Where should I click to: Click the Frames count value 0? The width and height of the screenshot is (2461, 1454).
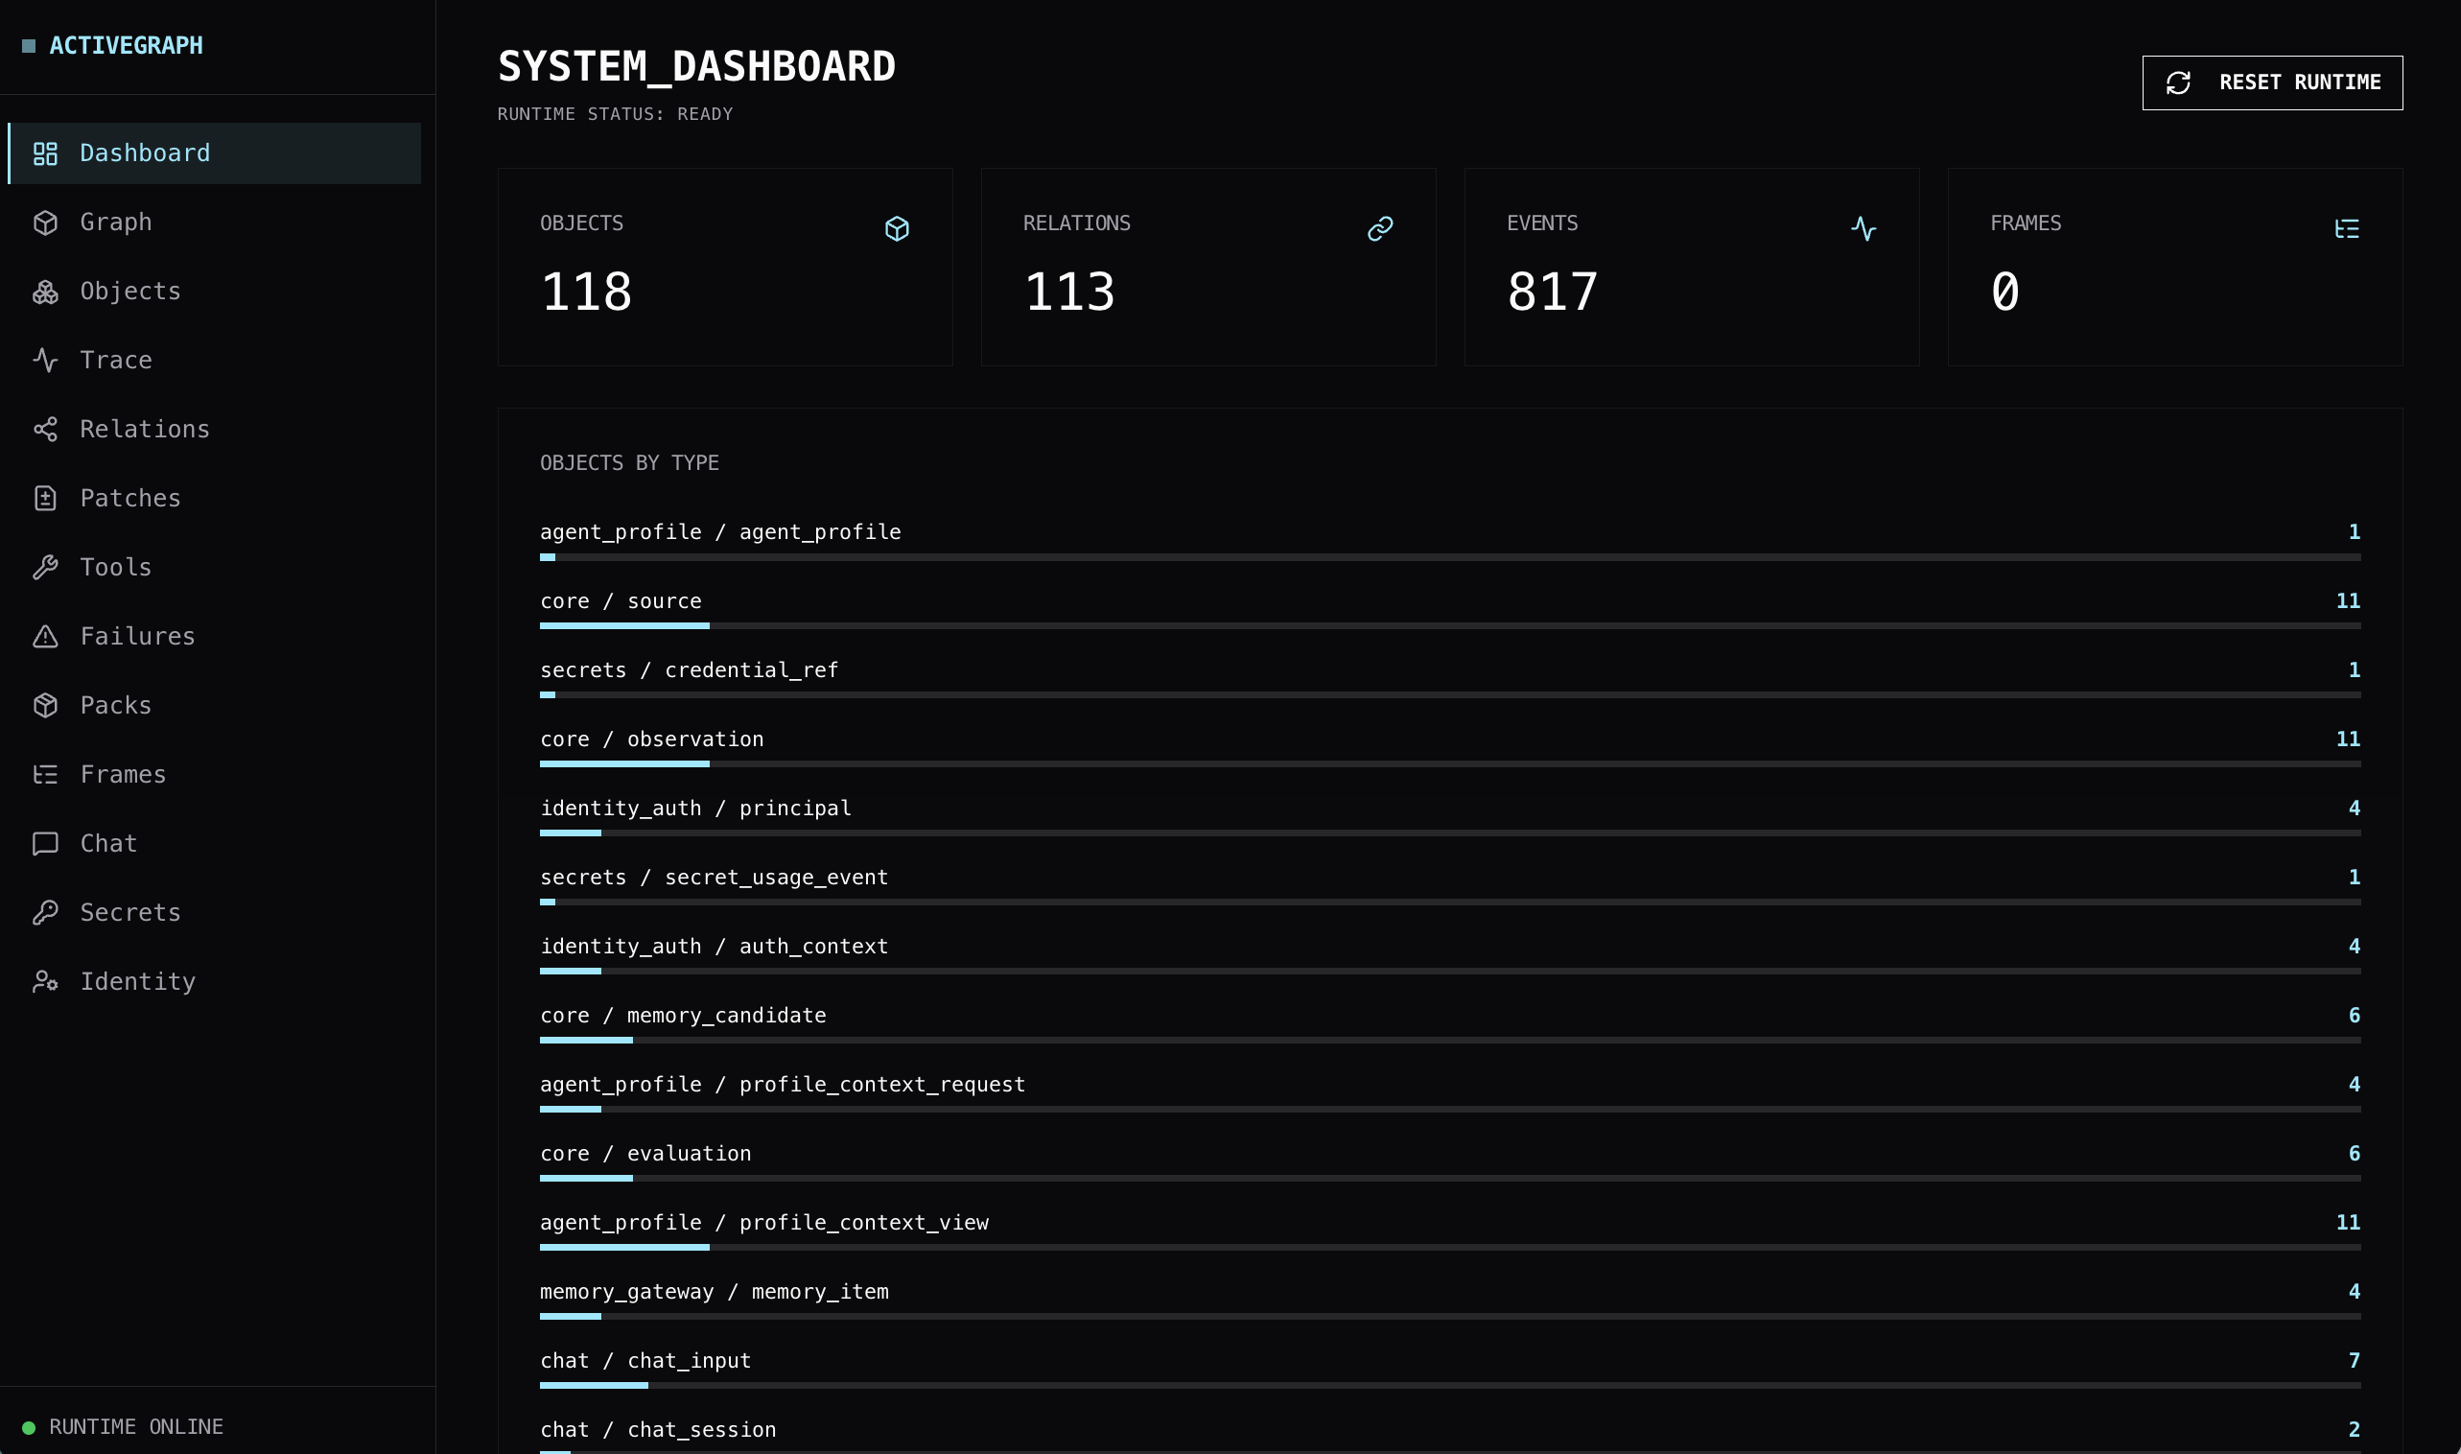2004,293
